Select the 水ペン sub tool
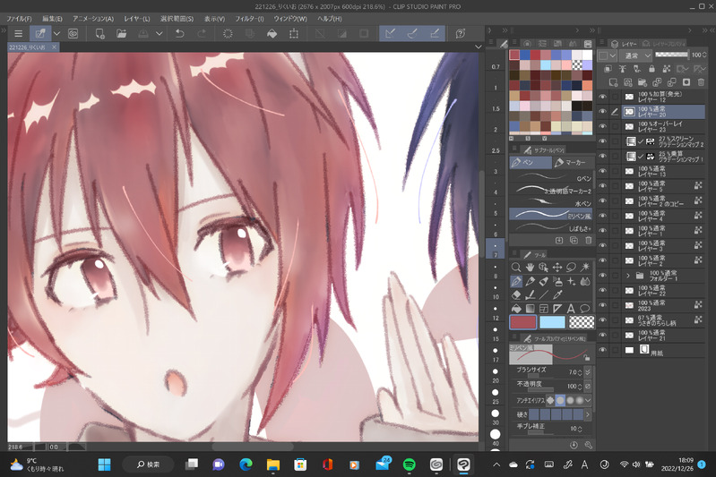The image size is (716, 477). (552, 203)
